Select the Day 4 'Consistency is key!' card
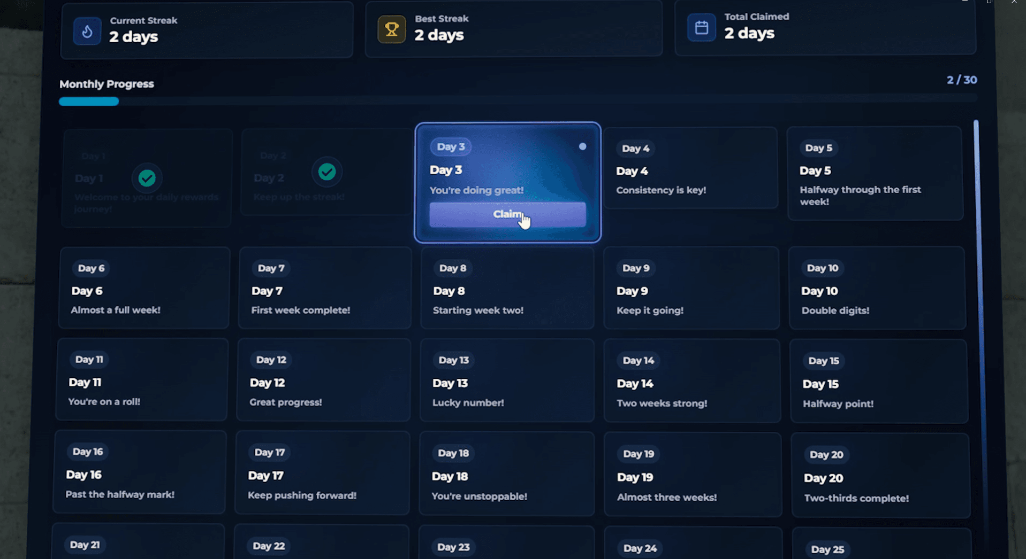The height and width of the screenshot is (559, 1026). 690,168
